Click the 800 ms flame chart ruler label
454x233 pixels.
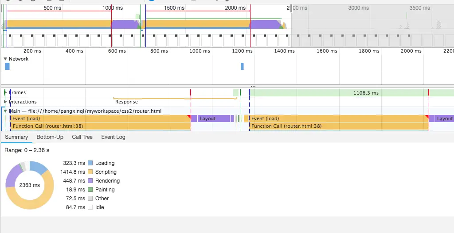coord(159,51)
